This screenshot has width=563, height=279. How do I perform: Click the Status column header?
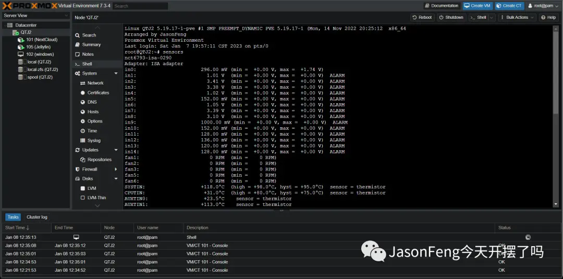[x=528, y=228]
